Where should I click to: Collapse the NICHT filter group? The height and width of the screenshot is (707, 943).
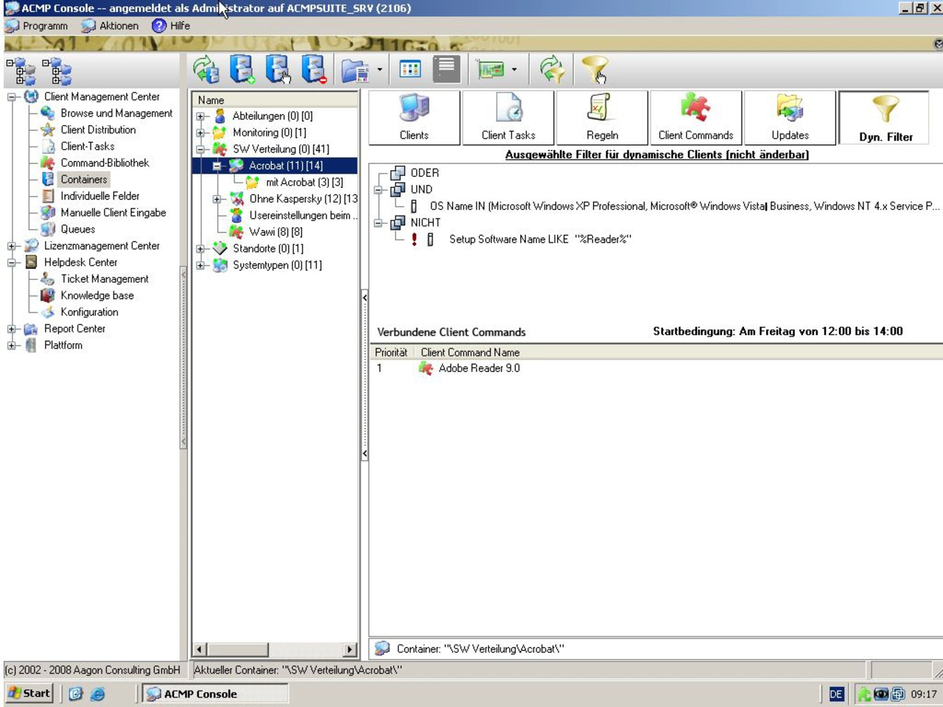pos(379,222)
